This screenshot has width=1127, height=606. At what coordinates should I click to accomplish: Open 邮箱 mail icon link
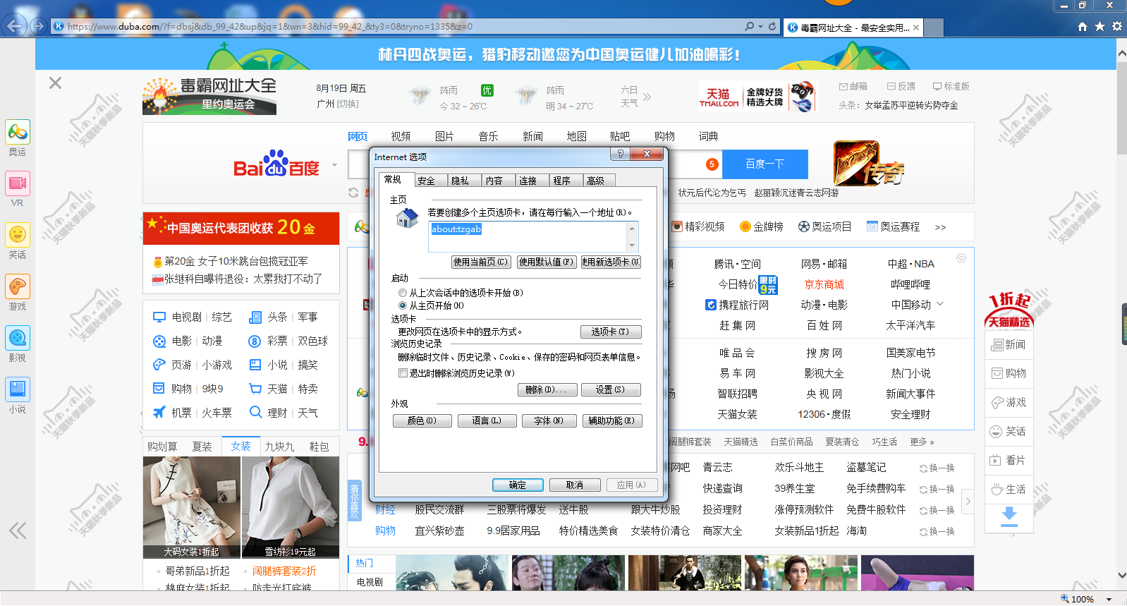[853, 86]
